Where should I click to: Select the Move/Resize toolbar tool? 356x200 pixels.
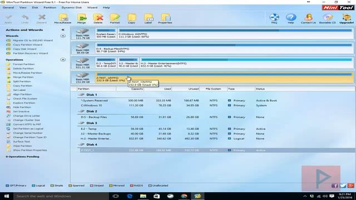63,18
